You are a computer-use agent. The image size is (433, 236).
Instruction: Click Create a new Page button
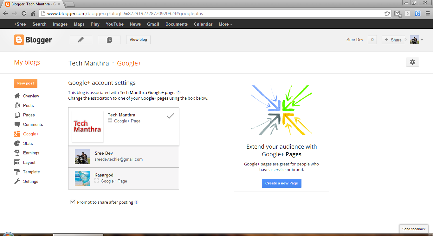(281, 183)
